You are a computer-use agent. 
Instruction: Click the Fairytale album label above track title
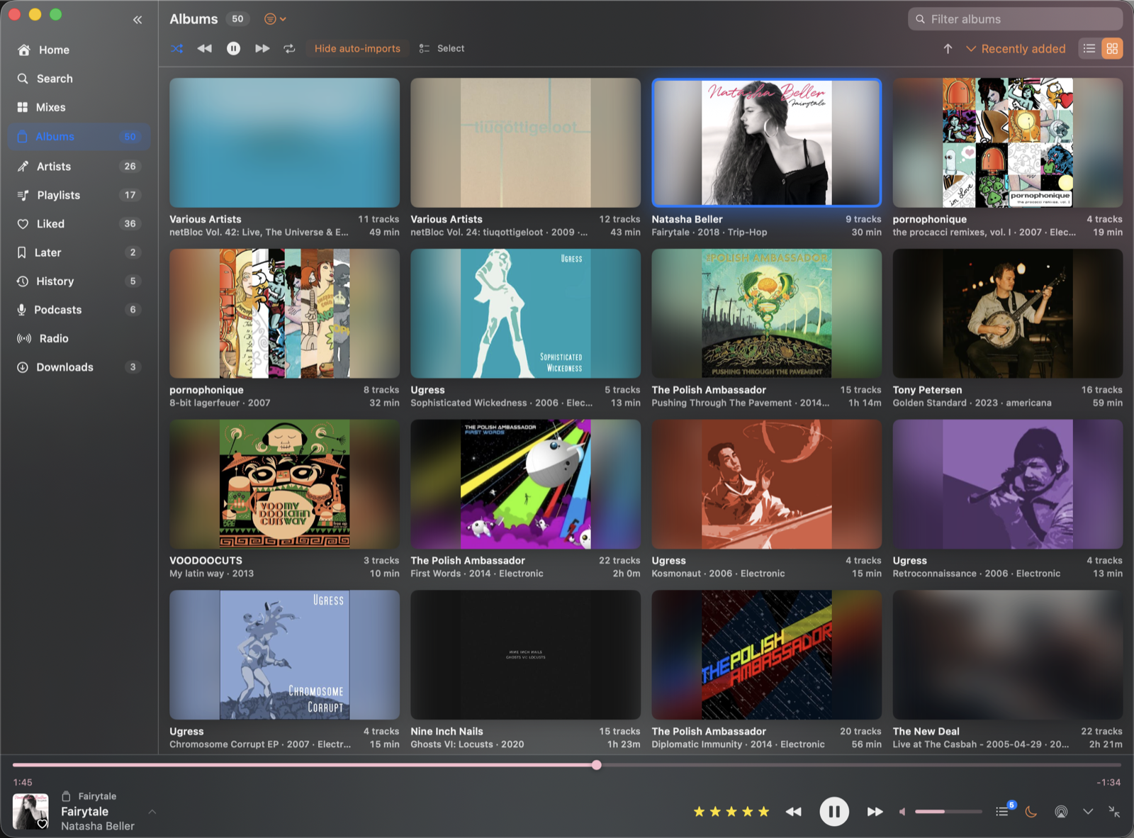pos(97,796)
